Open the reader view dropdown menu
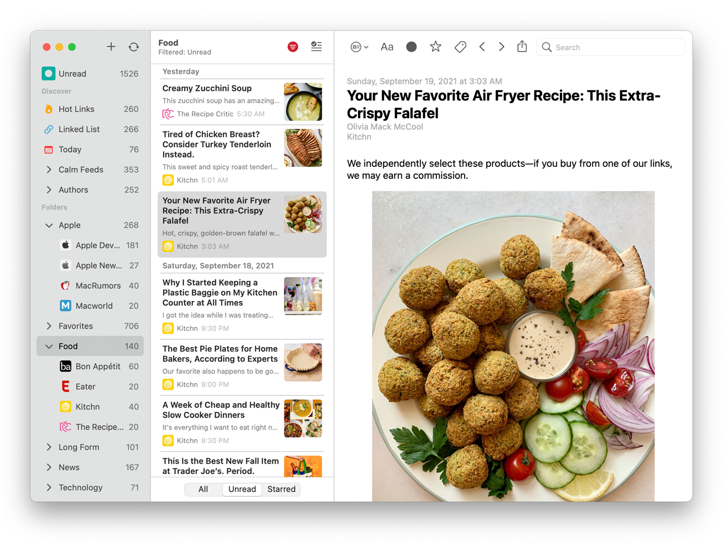Image resolution: width=723 pixels, height=555 pixels. pos(359,47)
